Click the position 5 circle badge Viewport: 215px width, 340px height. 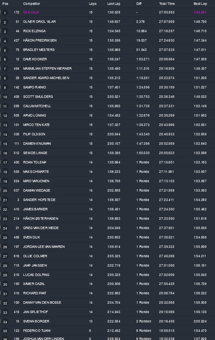(x=5, y=50)
